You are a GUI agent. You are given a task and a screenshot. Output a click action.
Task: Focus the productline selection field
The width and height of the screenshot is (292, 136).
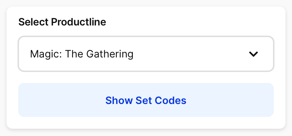(x=146, y=54)
